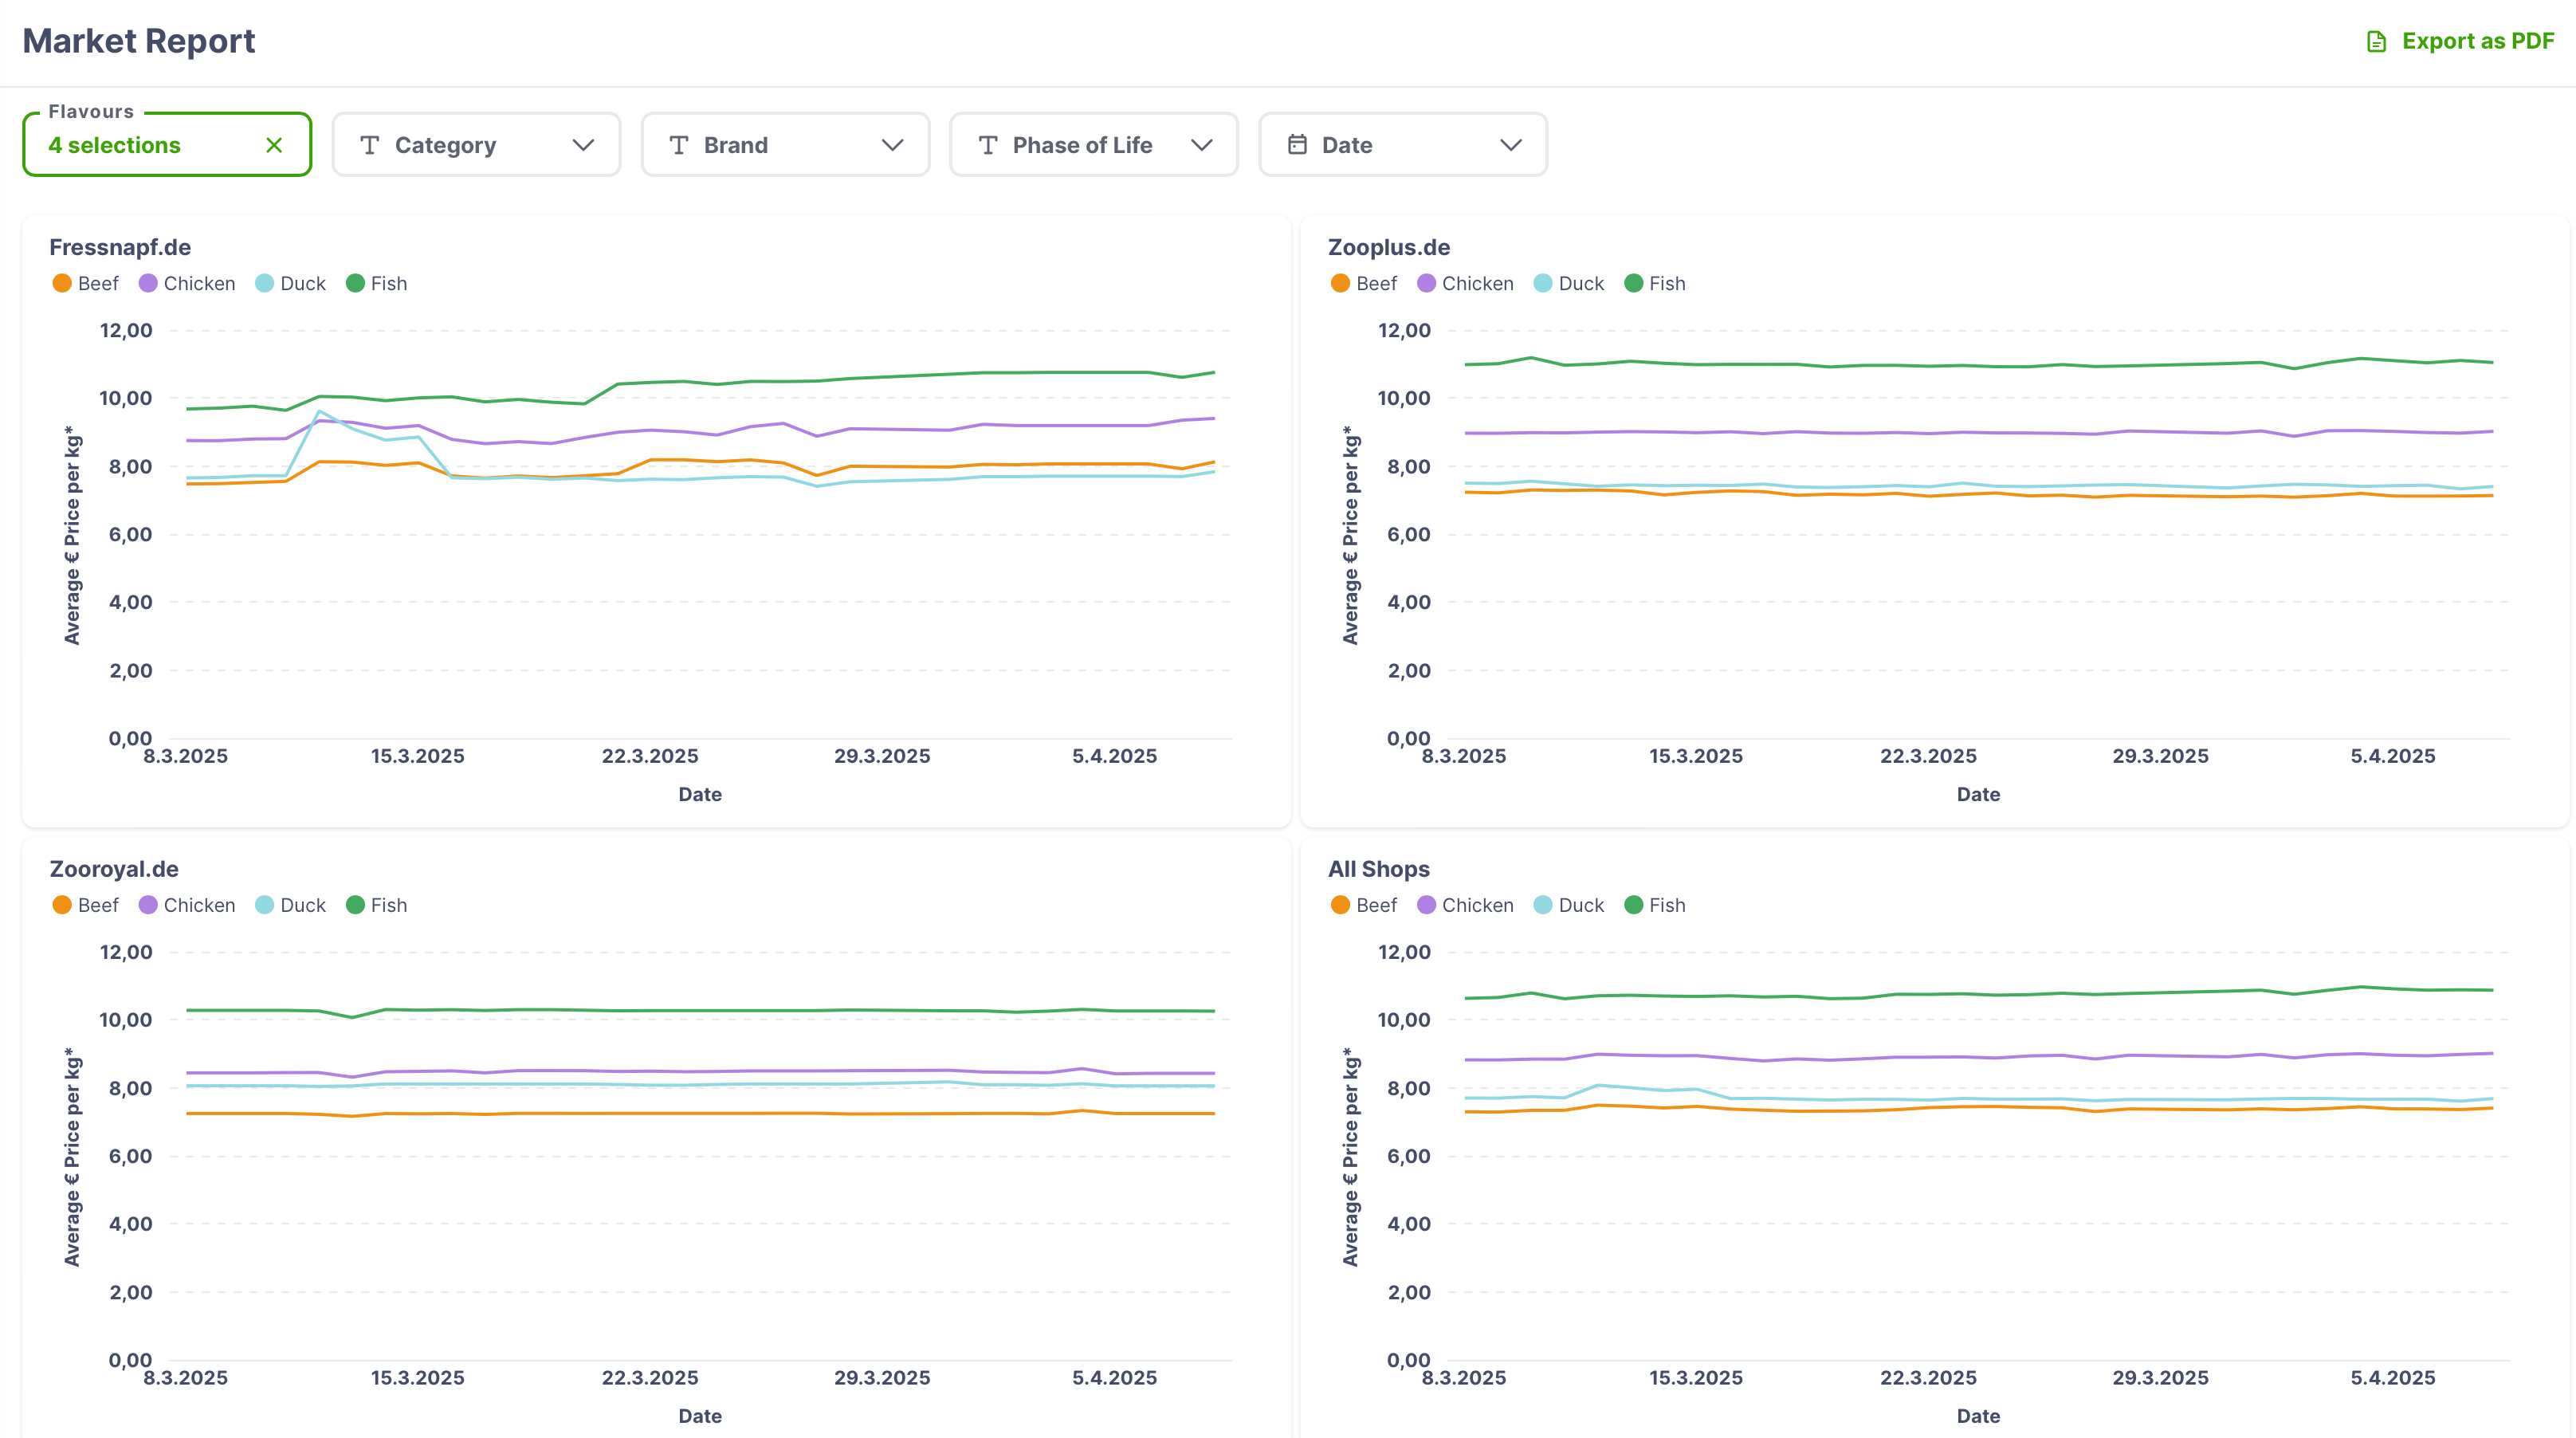This screenshot has height=1438, width=2576.
Task: Click text-type icon in Category filter
Action: pos(370,145)
